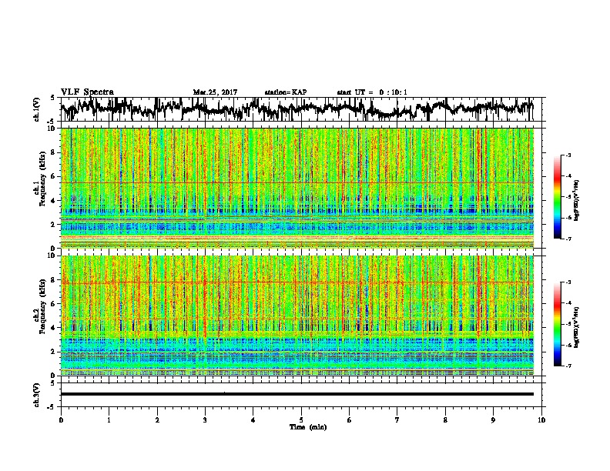Click the "-7" label on upper color bar
This screenshot has height=471, width=610.
point(568,239)
